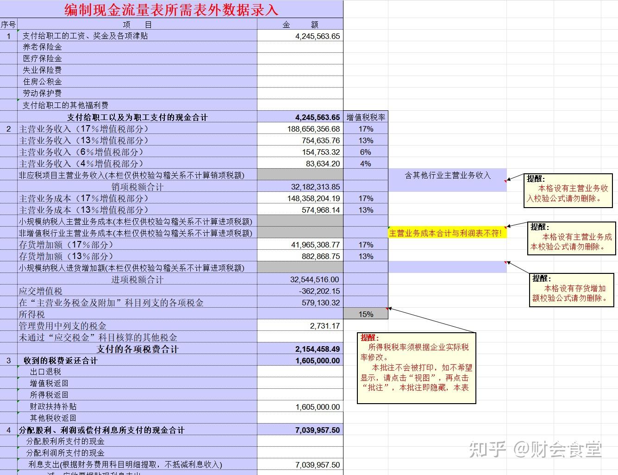Screen dimensions: 618x475
Task: Click the empty 医疗保险金 amount cell
Action: tap(300, 58)
